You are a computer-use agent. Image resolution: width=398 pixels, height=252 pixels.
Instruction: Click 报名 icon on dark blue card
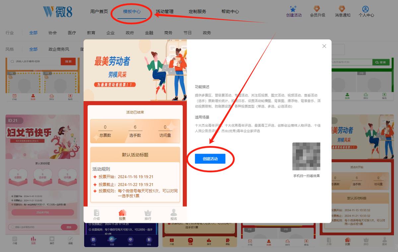tap(149, 240)
